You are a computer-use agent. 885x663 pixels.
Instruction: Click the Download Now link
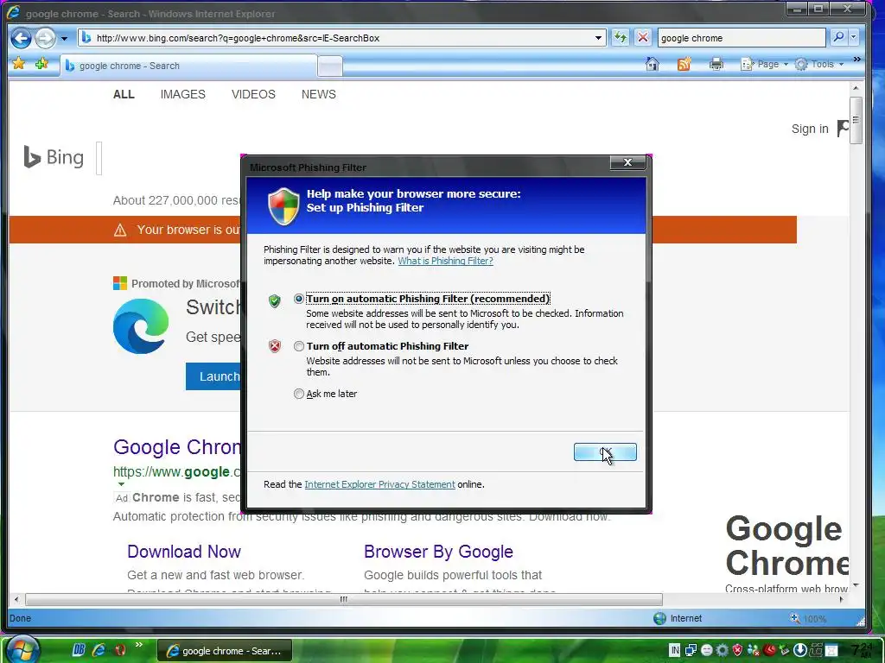(x=184, y=552)
